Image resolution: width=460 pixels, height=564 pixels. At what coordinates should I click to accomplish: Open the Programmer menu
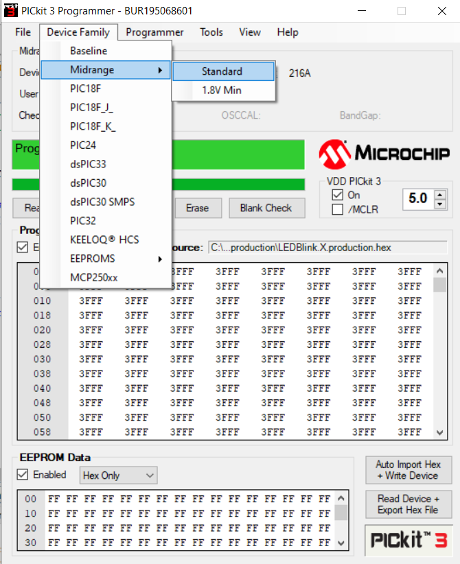click(x=154, y=32)
